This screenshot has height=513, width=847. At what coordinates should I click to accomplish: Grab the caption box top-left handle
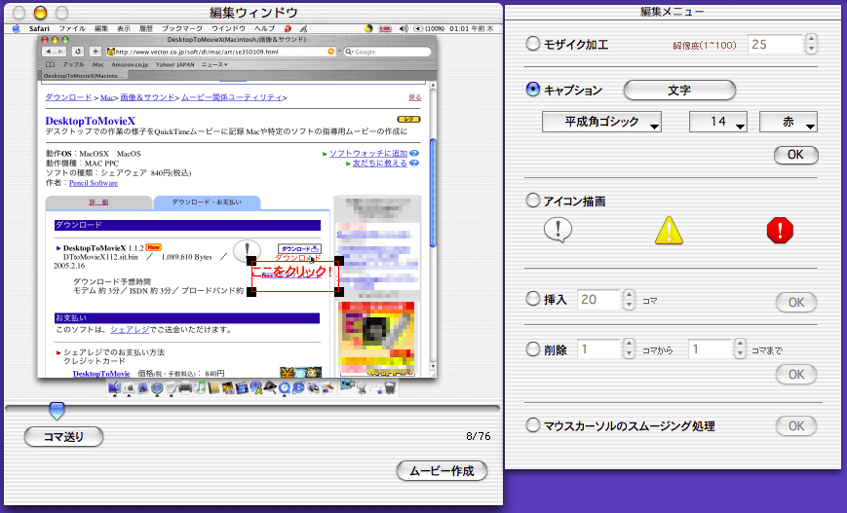[251, 261]
